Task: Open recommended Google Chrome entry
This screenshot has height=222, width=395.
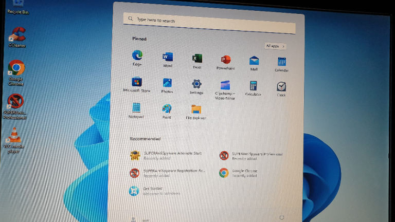Action: coord(224,173)
